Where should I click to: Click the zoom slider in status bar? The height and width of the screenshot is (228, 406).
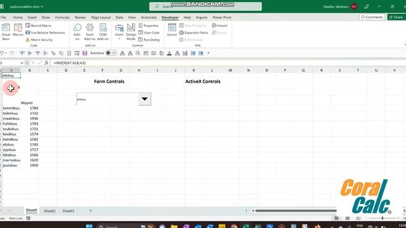point(383,218)
